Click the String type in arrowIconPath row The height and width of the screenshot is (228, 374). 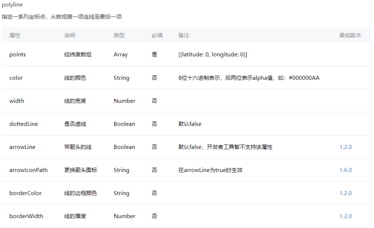tap(122, 170)
